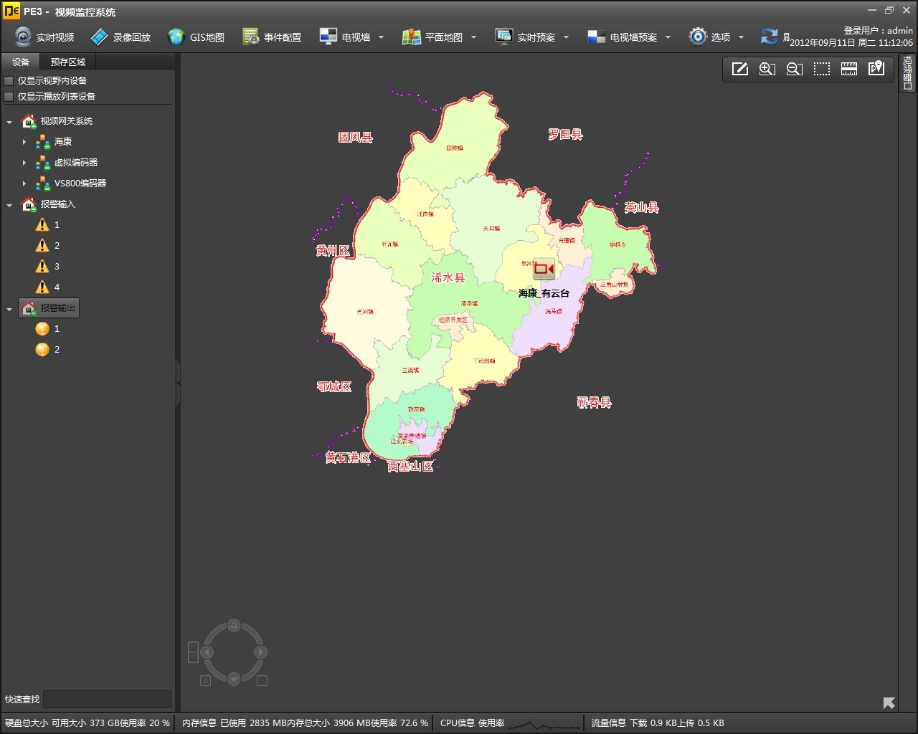Select the dashed rectangle selection tool

point(822,69)
